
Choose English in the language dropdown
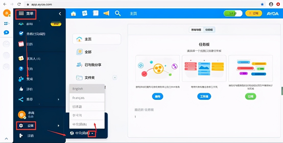click(x=87, y=89)
